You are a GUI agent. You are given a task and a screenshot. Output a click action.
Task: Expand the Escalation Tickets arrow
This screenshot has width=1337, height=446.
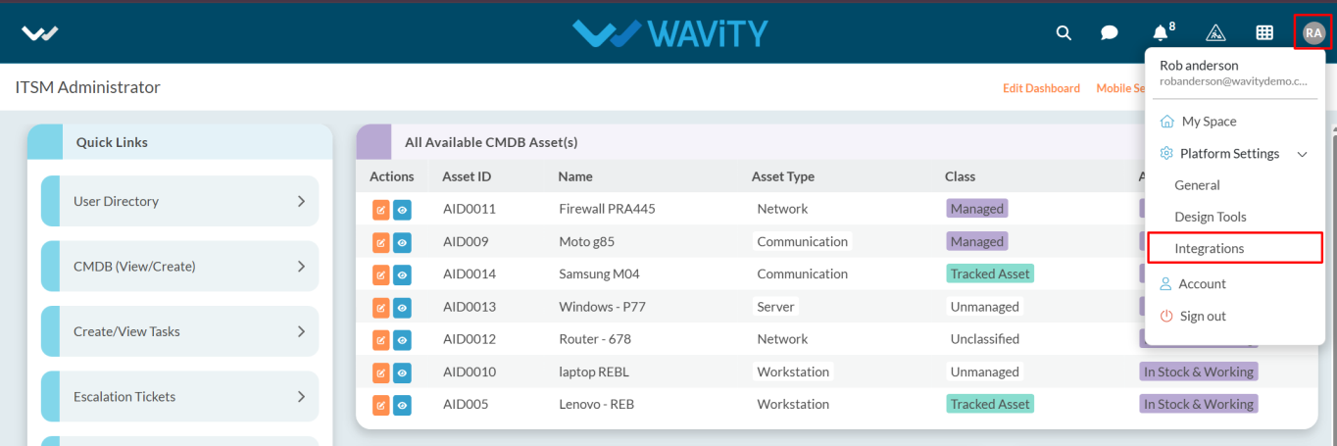(301, 397)
